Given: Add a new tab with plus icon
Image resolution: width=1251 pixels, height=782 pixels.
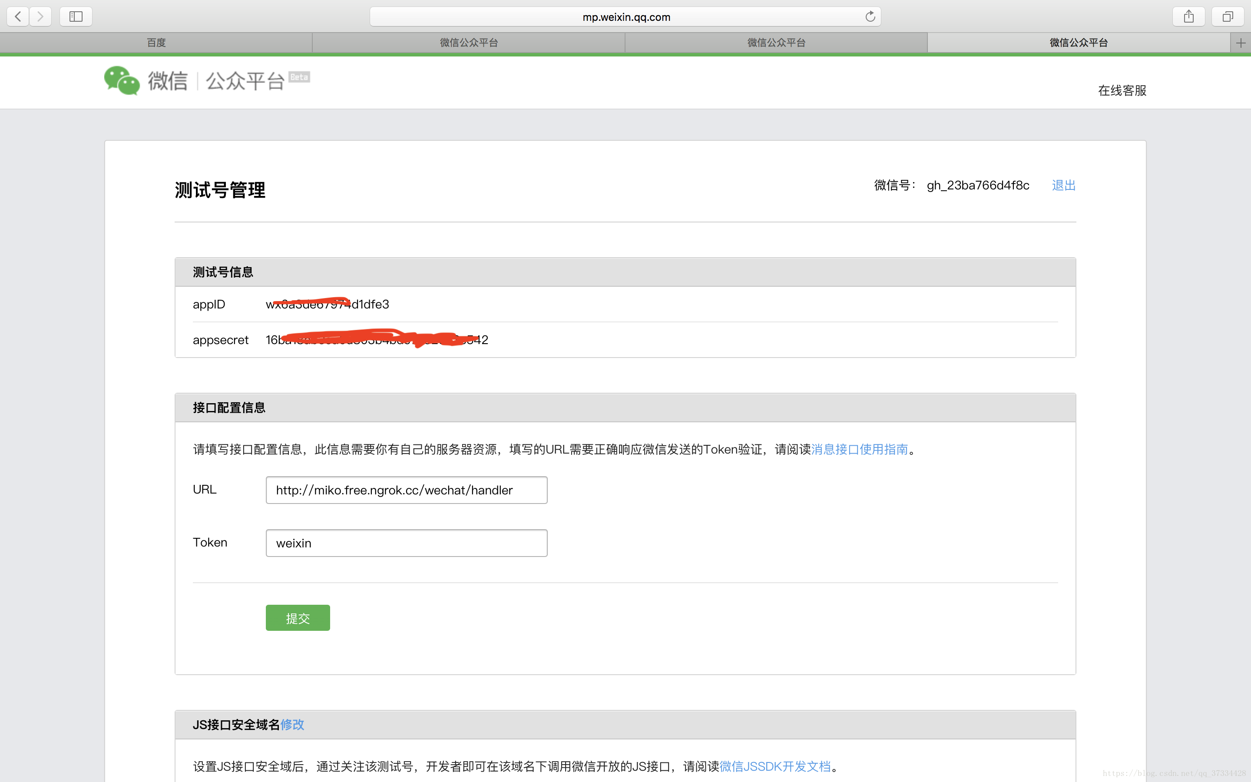Looking at the screenshot, I should pos(1241,43).
